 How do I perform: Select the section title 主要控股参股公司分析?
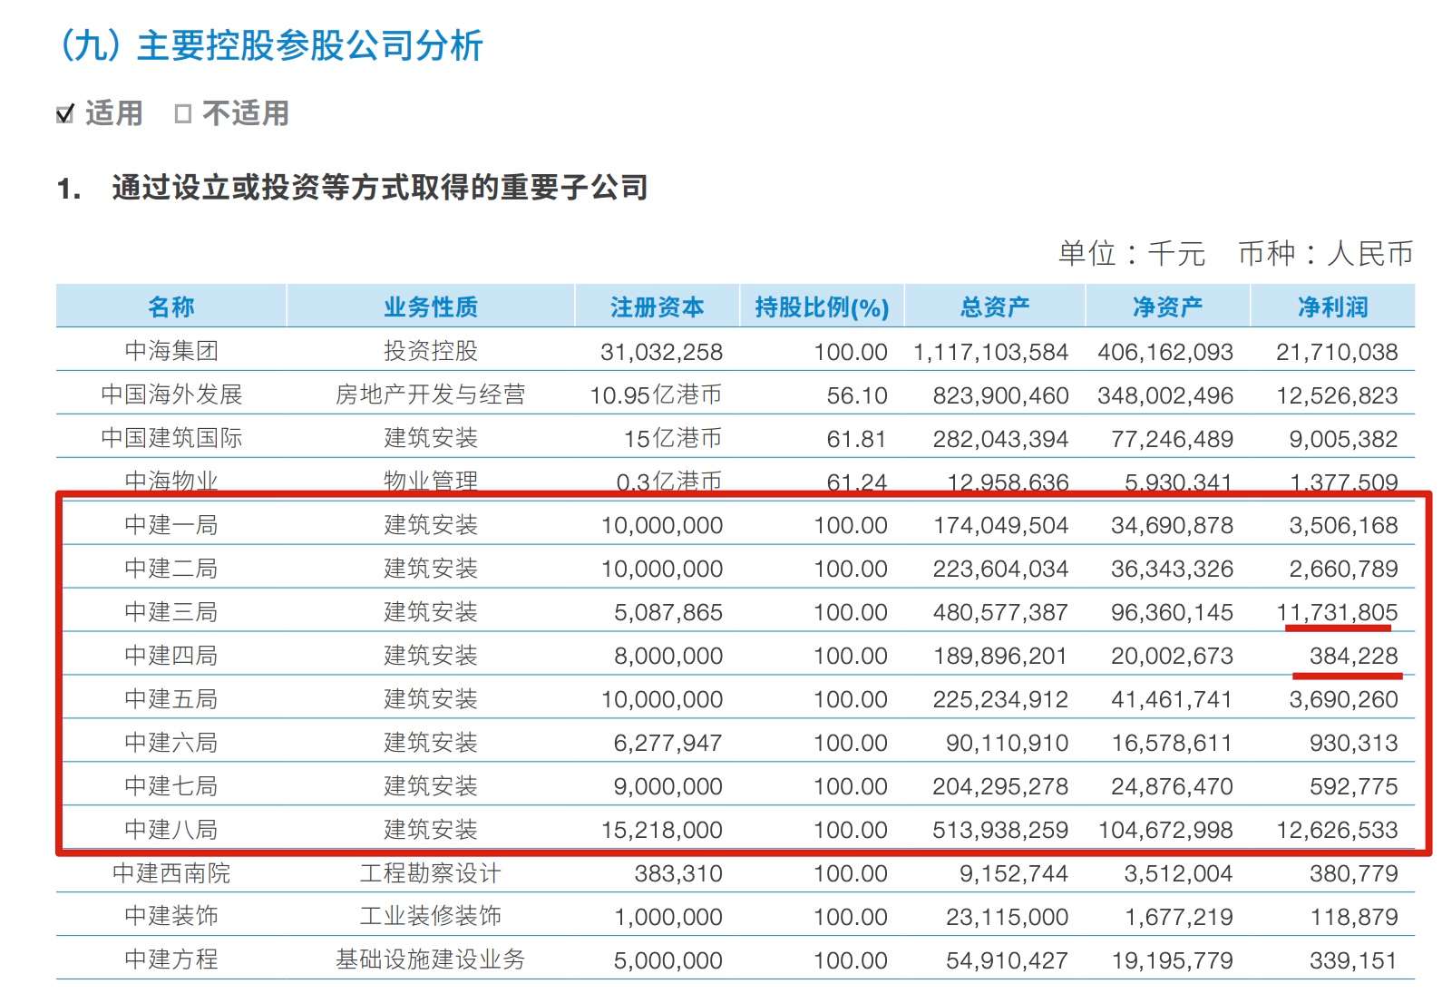coord(310,45)
